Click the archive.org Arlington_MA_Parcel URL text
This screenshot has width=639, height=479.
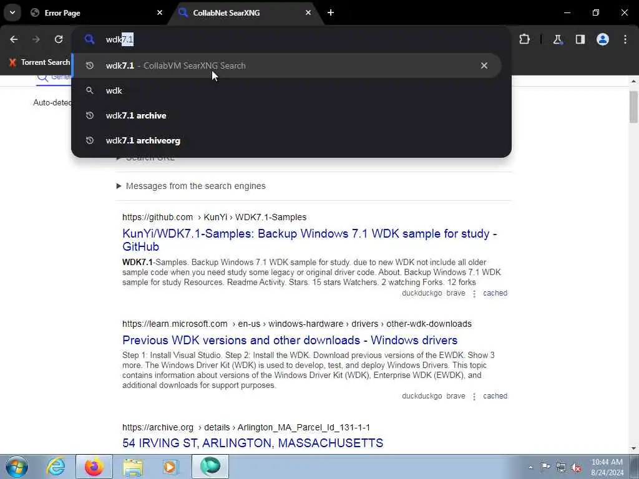coord(246,427)
